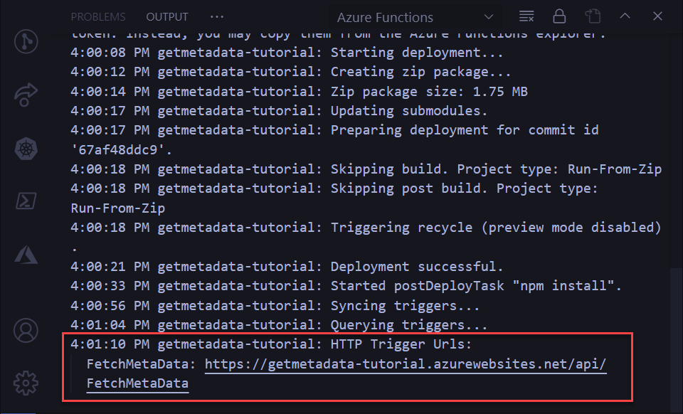
Task: Open the PowerShell extension sidebar icon
Action: 26,201
